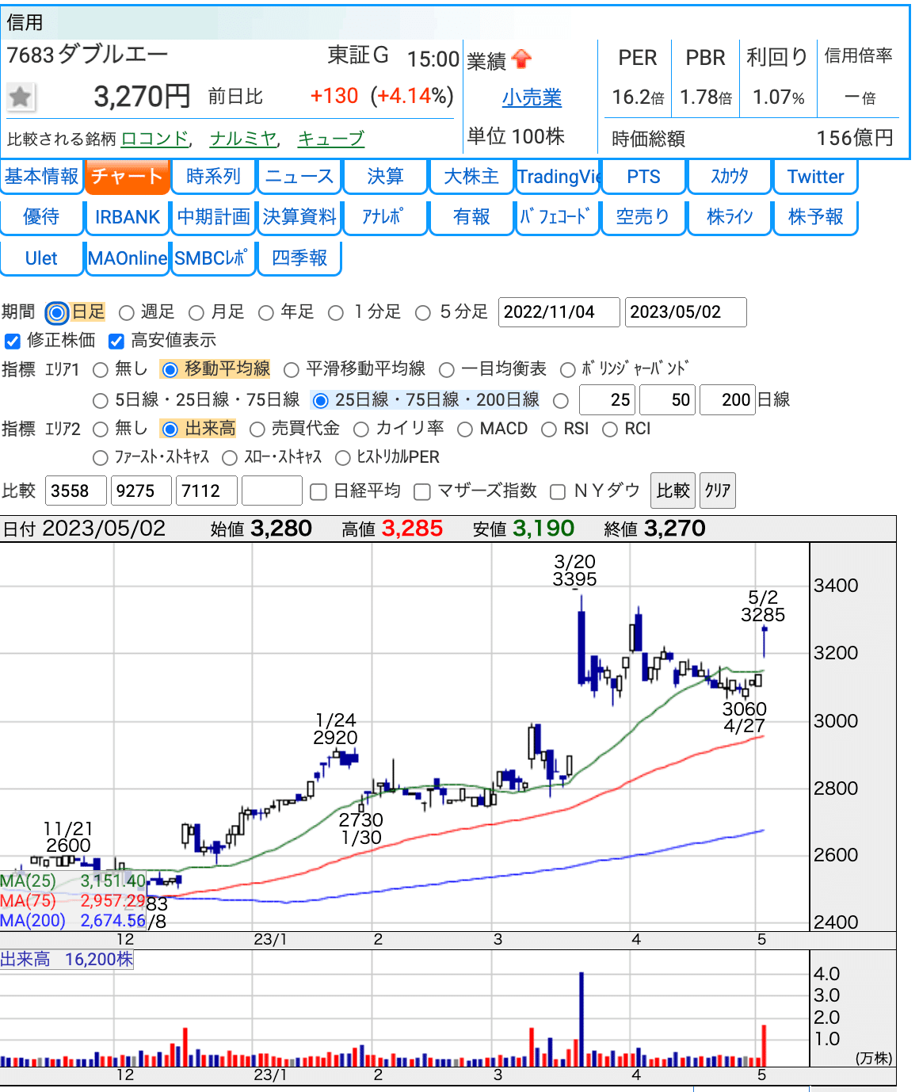Image resolution: width=919 pixels, height=1092 pixels.
Task: Open the スカウタ tab
Action: tap(730, 176)
